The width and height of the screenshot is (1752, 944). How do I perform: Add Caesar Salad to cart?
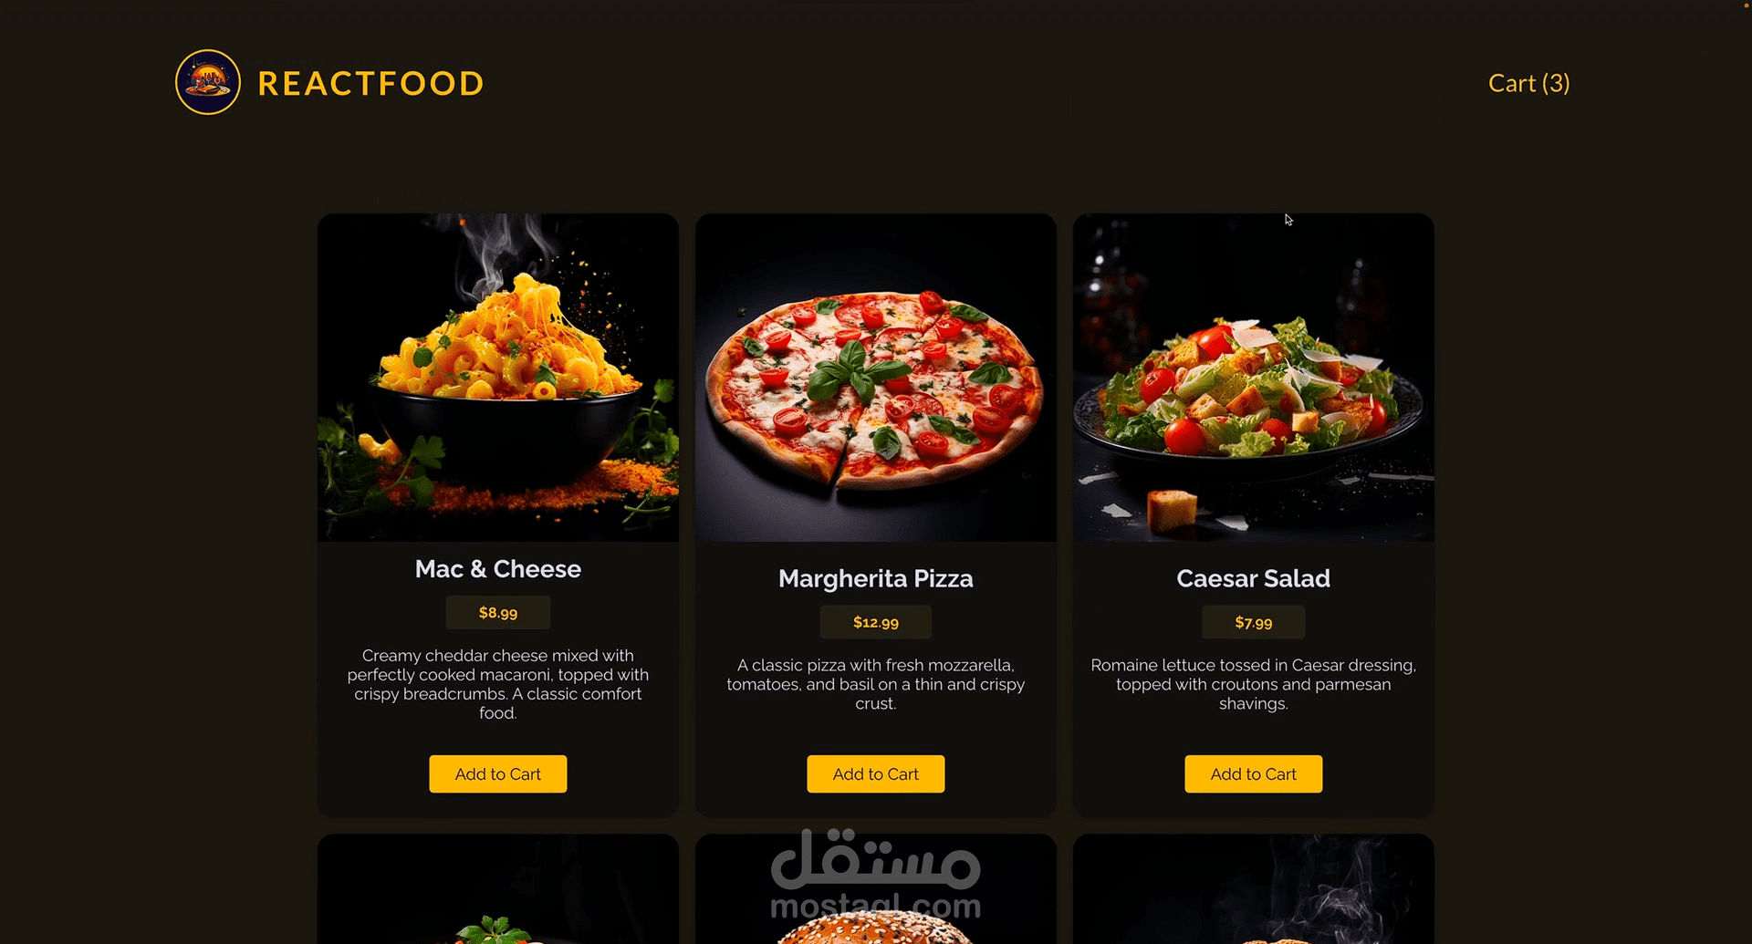pyautogui.click(x=1254, y=773)
